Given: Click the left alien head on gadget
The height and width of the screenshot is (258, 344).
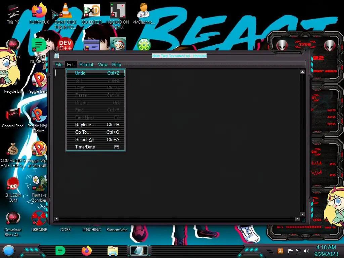Looking at the screenshot, I should 282,45.
